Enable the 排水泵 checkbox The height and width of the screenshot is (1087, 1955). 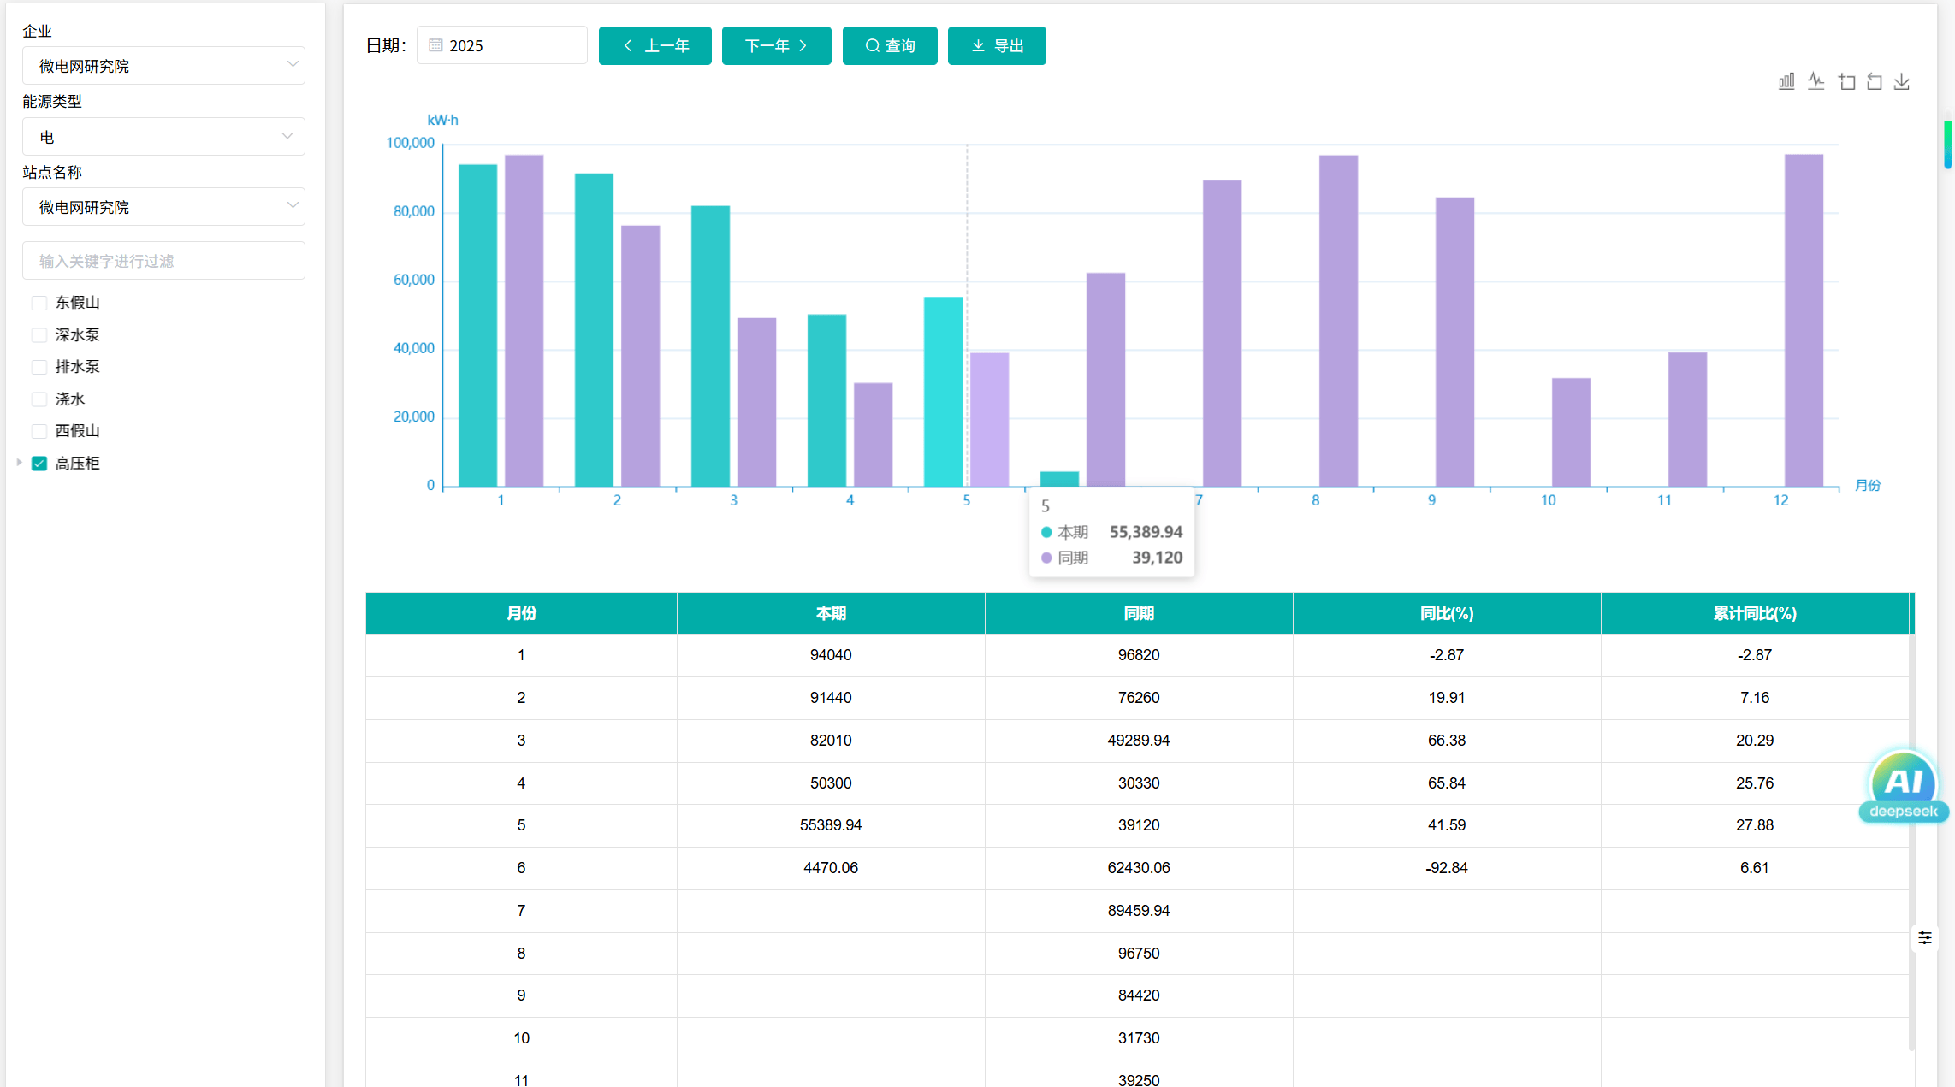click(39, 367)
